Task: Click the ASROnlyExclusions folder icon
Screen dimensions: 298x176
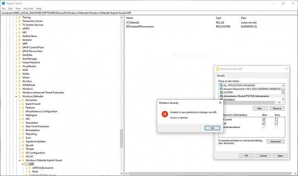Action: (x=30, y=168)
